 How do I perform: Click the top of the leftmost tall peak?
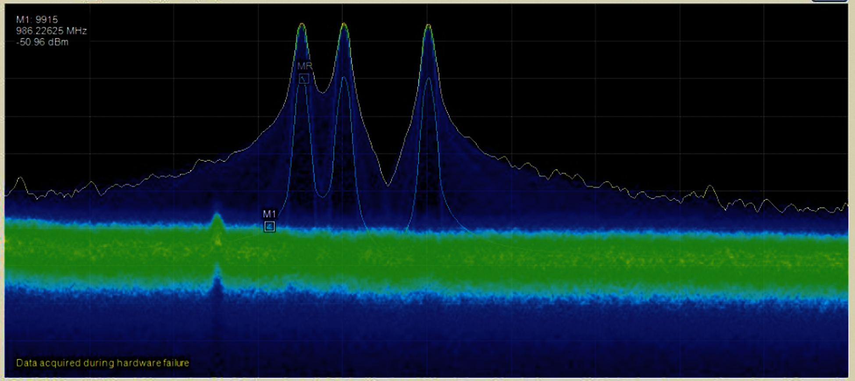tap(302, 25)
